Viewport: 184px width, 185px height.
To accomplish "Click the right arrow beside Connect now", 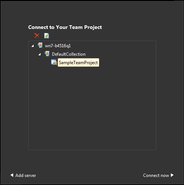I will click(172, 175).
